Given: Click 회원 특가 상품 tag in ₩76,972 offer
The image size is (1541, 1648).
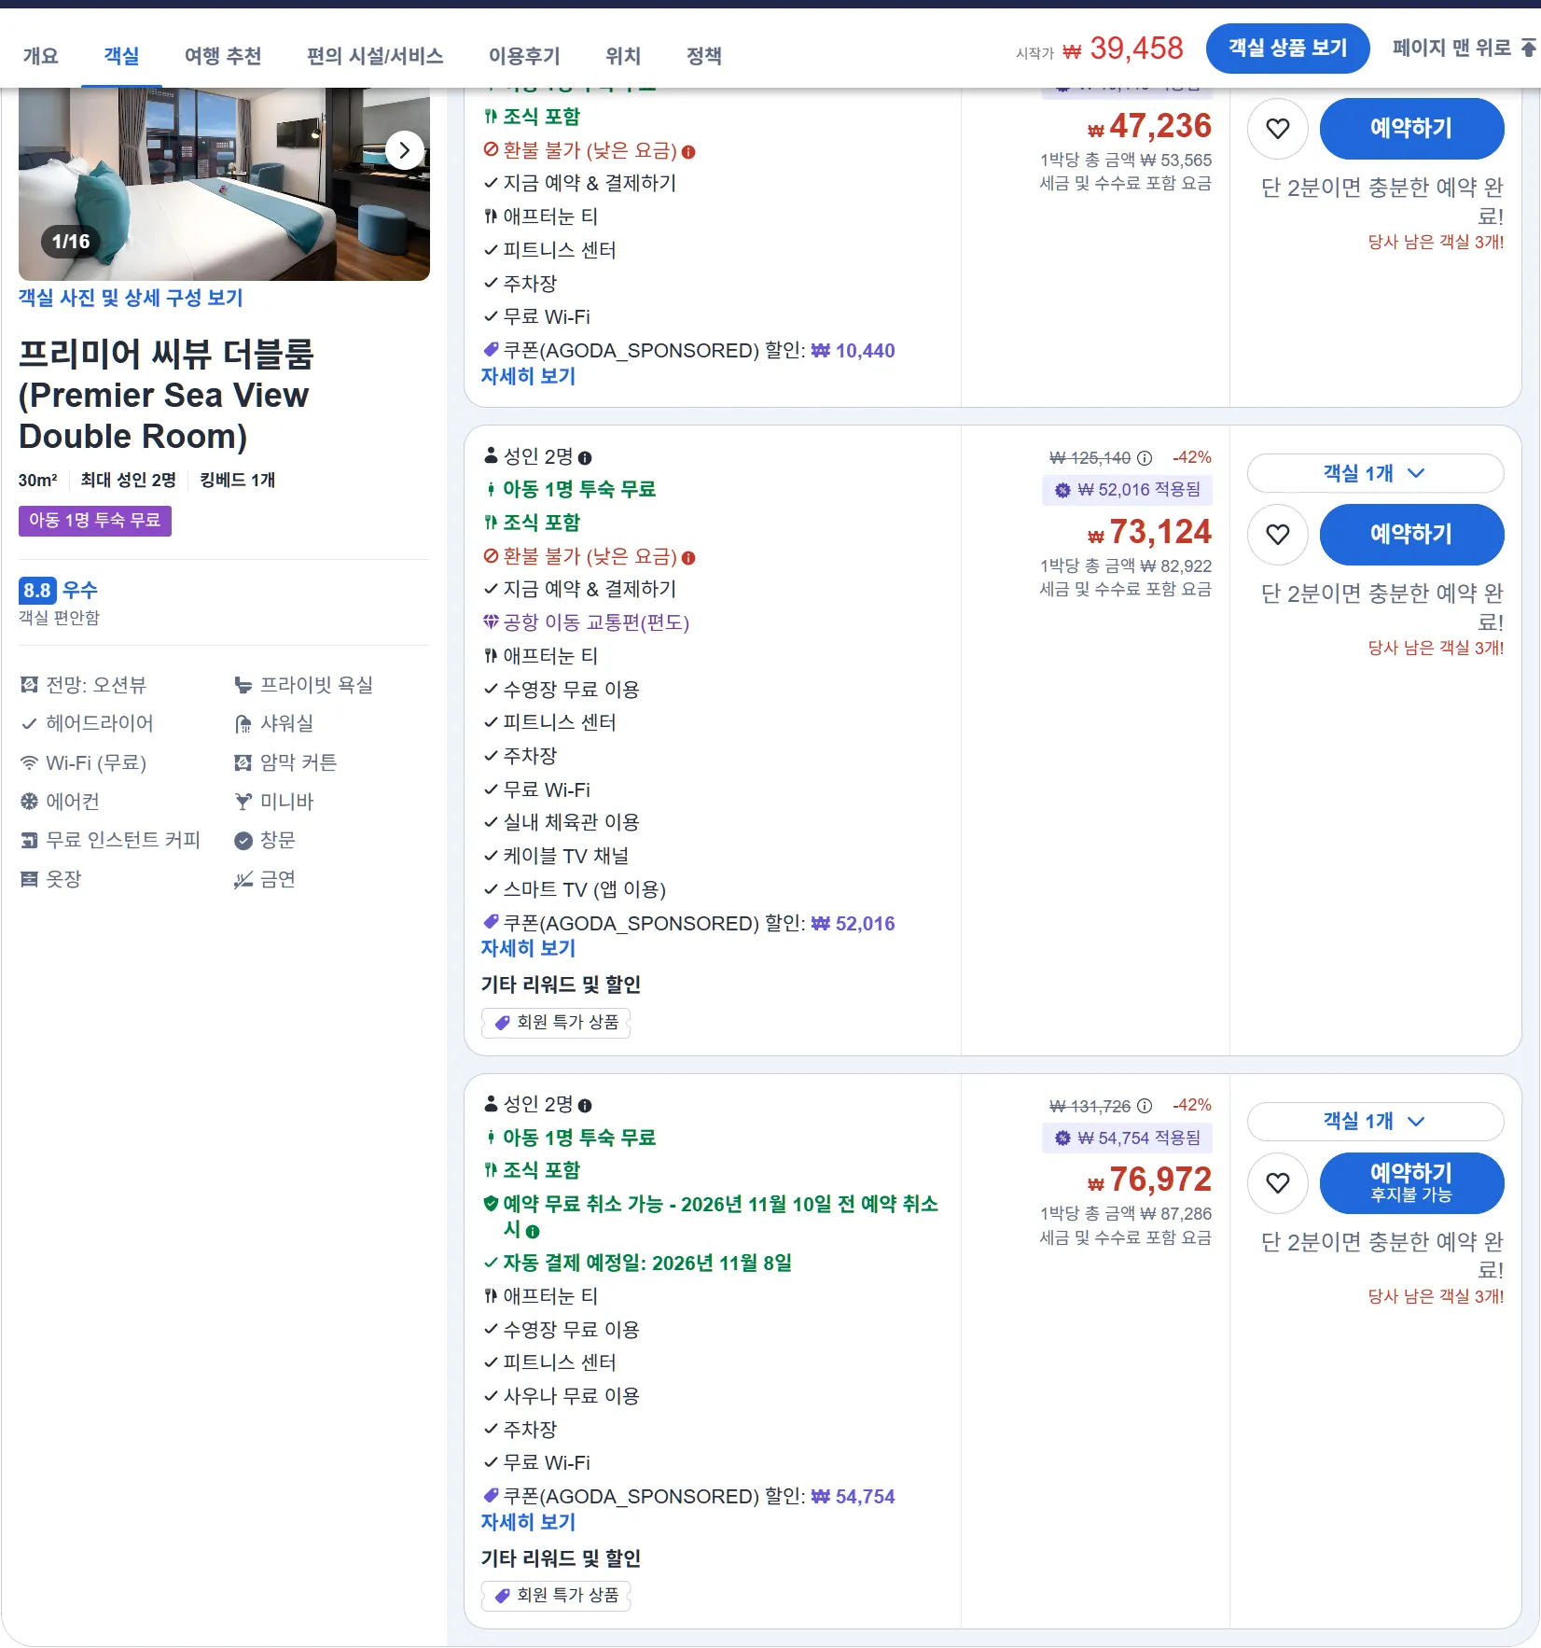Looking at the screenshot, I should pos(556,1596).
